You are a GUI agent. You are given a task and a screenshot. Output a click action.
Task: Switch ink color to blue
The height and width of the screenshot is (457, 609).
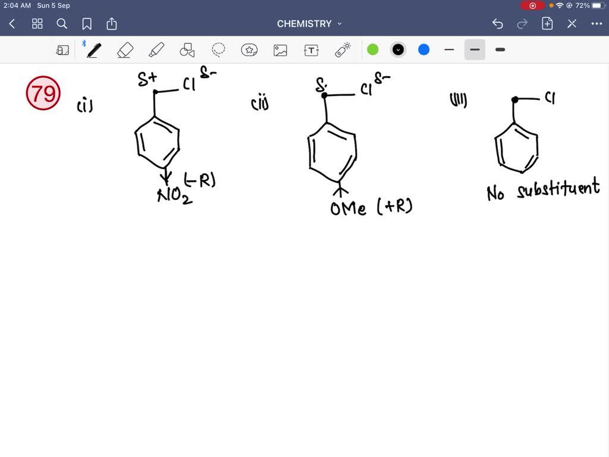click(423, 49)
